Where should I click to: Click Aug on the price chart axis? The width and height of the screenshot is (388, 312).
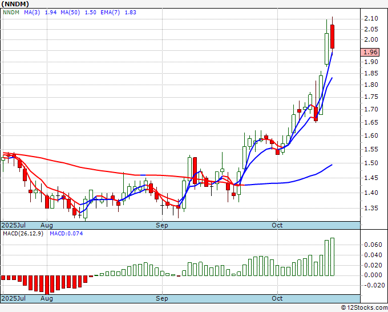(47, 225)
